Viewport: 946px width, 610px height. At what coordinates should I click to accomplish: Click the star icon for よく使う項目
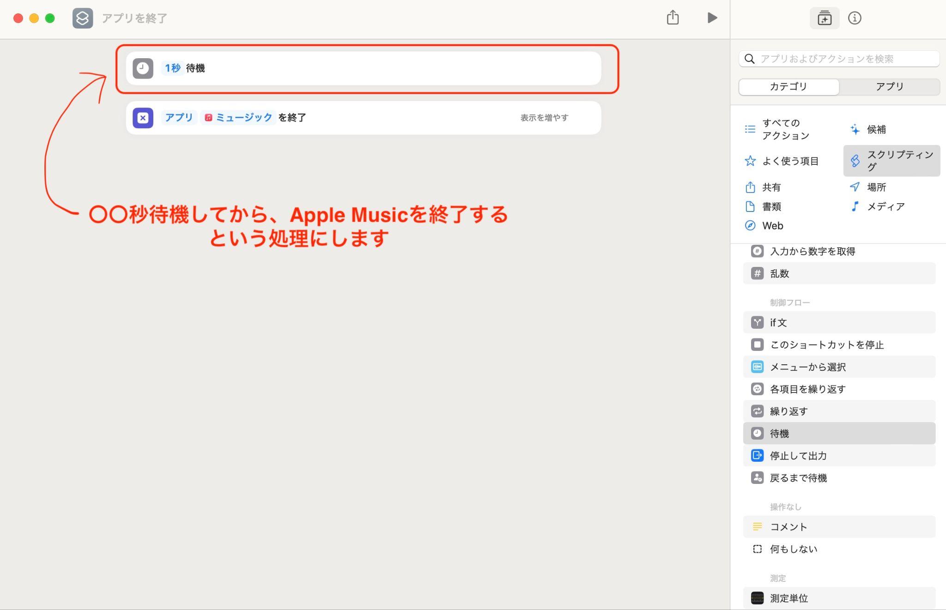pyautogui.click(x=750, y=161)
